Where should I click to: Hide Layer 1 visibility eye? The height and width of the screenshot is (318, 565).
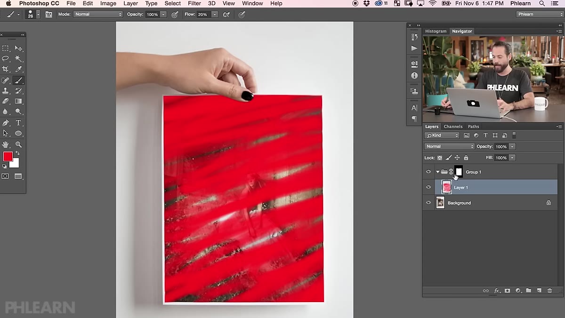coord(428,187)
